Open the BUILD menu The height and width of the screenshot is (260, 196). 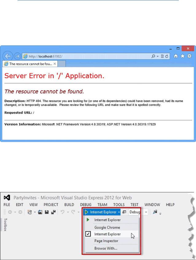[x=69, y=205]
